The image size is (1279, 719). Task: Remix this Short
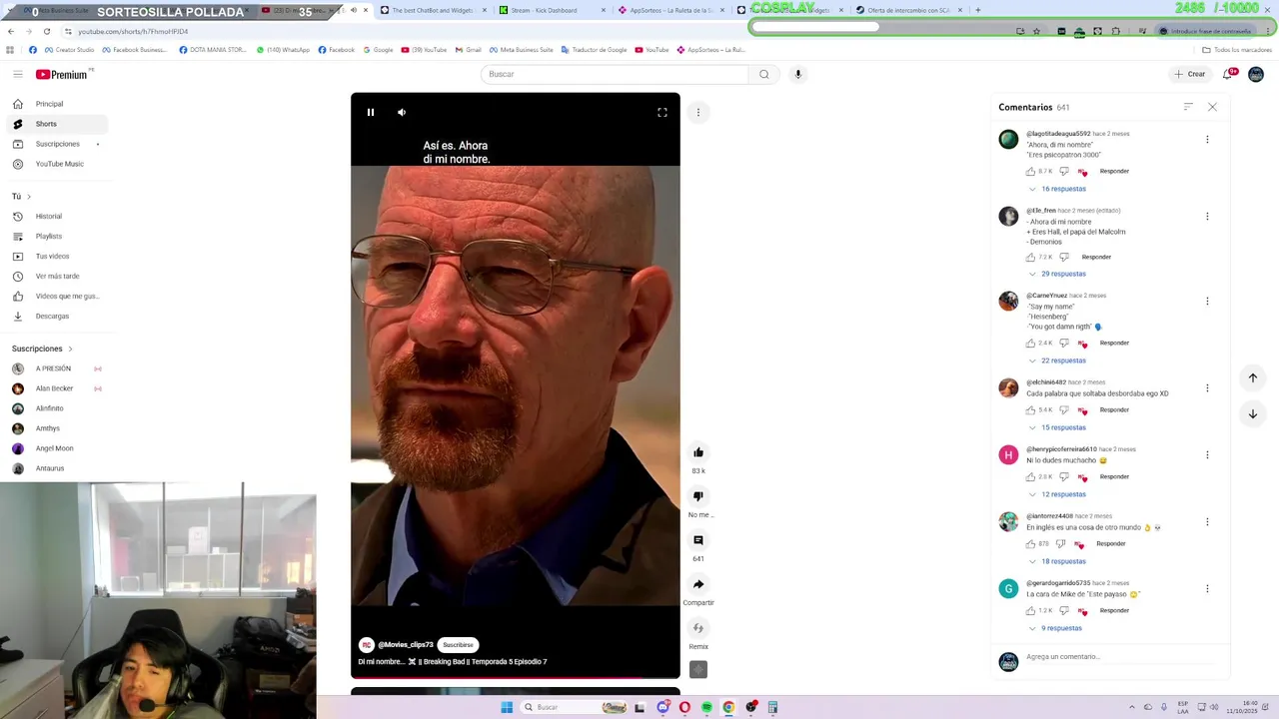[x=698, y=628]
